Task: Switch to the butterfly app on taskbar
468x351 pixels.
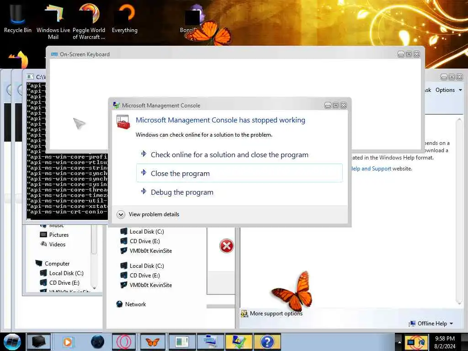Action: click(152, 342)
